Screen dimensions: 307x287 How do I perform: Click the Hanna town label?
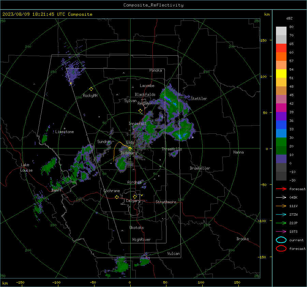point(238,152)
